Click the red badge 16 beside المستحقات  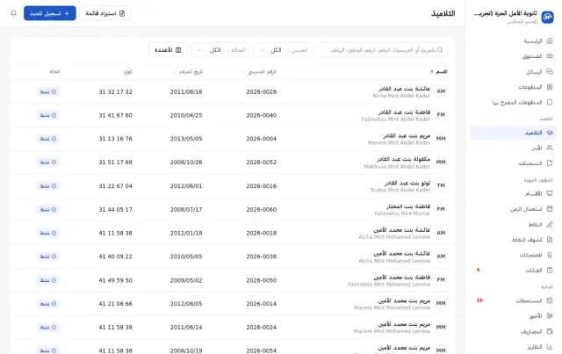click(479, 300)
